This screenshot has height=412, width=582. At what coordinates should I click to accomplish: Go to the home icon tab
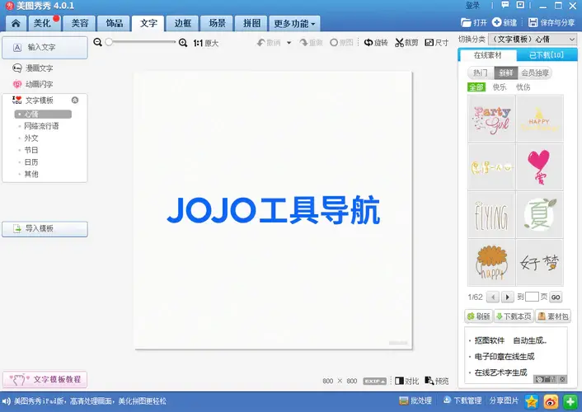coord(16,23)
